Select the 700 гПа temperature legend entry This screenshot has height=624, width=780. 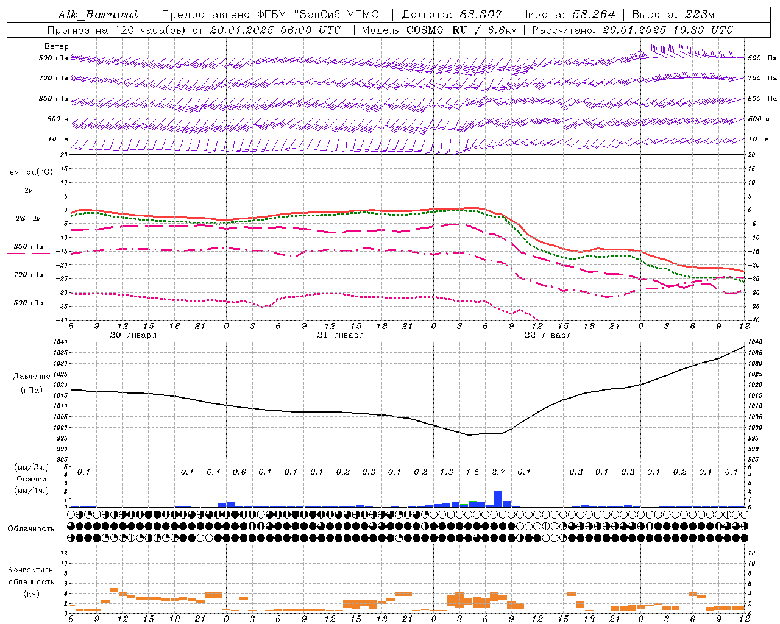29,275
